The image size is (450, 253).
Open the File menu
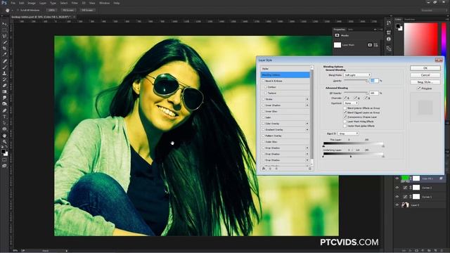tap(13, 3)
